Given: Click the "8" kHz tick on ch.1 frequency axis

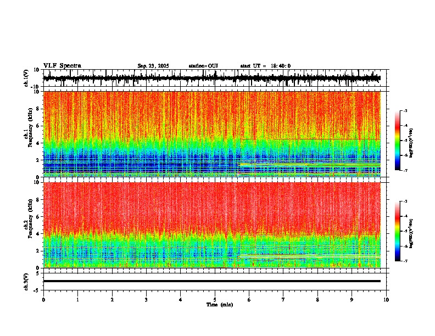Looking at the screenshot, I should click(39, 109).
